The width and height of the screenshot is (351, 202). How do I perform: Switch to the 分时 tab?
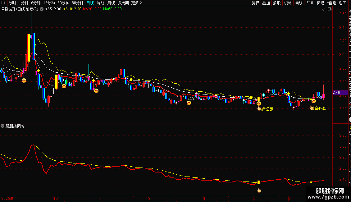click(12, 3)
